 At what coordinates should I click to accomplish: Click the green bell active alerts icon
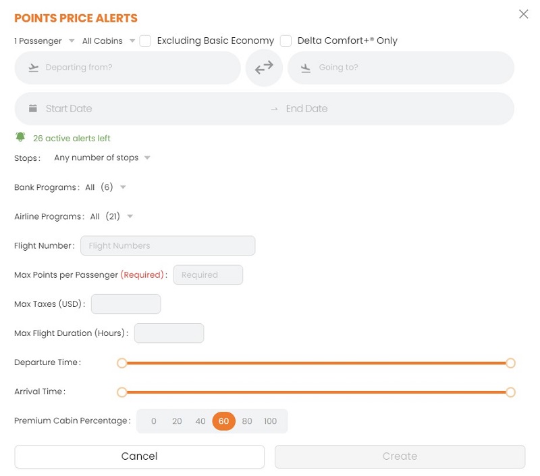click(20, 137)
